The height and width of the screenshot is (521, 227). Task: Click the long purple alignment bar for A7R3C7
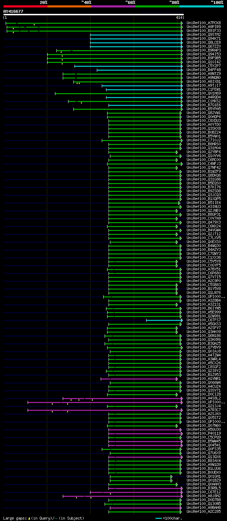[x=105, y=410]
